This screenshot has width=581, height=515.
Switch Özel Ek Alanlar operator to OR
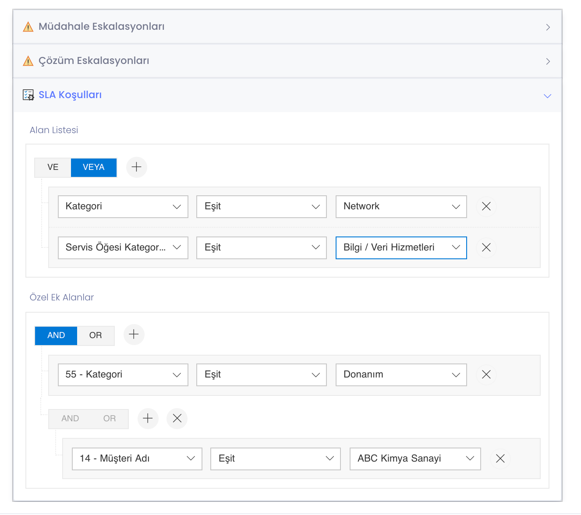point(96,335)
